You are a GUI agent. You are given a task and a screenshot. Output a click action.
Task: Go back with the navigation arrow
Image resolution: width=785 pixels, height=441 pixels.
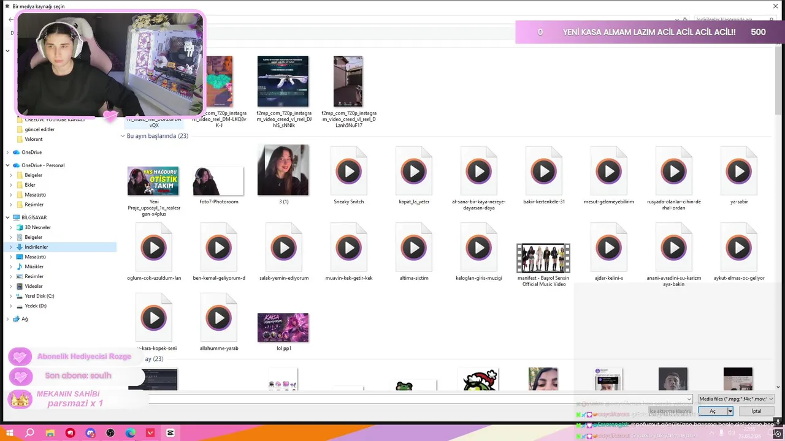pyautogui.click(x=11, y=20)
